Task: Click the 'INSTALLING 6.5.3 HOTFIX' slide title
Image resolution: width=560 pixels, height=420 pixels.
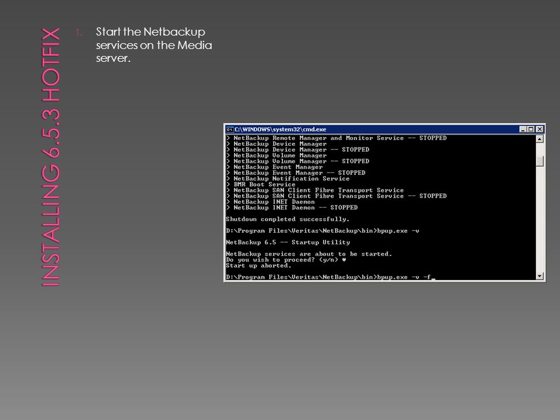Action: [x=51, y=157]
